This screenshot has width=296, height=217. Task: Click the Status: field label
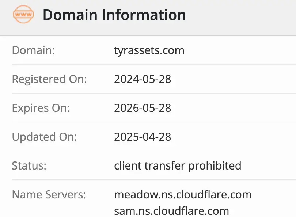pos(29,166)
